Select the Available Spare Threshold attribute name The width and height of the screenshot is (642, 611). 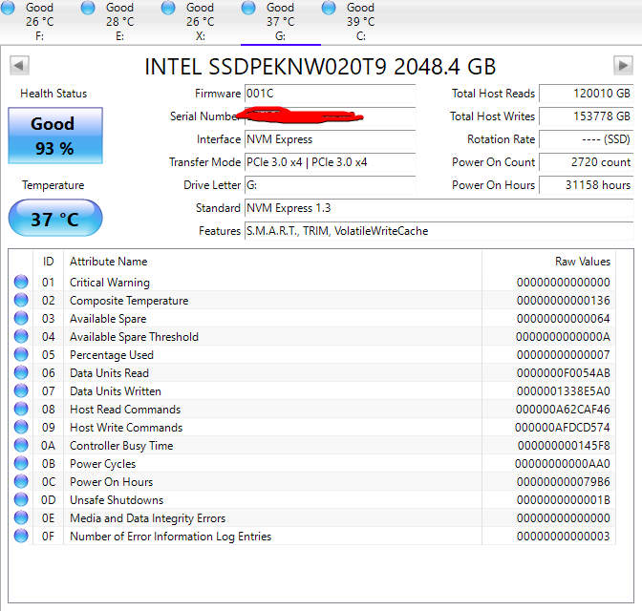click(x=134, y=337)
